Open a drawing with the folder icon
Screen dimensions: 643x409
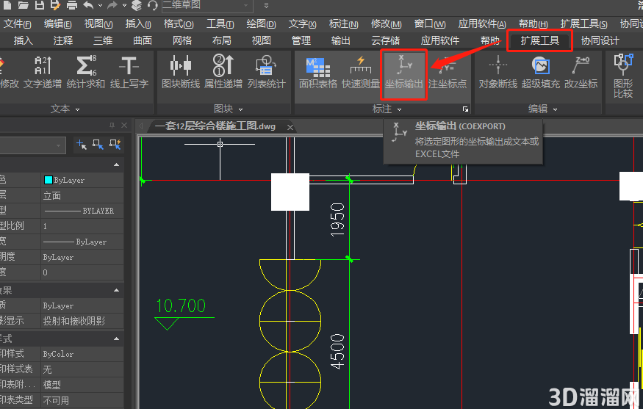coord(23,5)
